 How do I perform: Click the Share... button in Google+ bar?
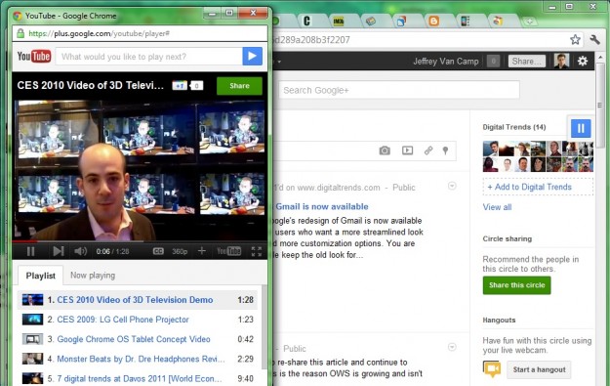pyautogui.click(x=527, y=62)
